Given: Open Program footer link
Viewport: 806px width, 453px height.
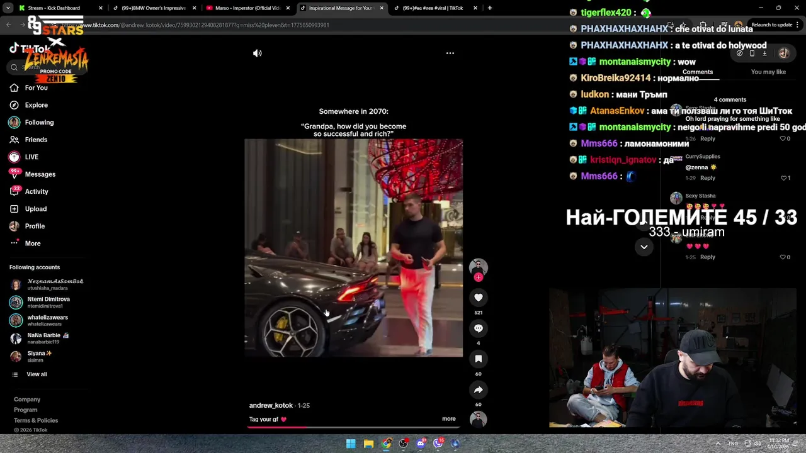Looking at the screenshot, I should pyautogui.click(x=26, y=410).
